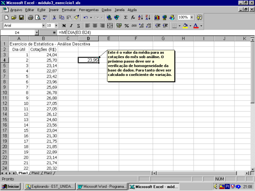Open the Chart Wizard icon
The height and width of the screenshot is (191, 255).
click(157, 17)
